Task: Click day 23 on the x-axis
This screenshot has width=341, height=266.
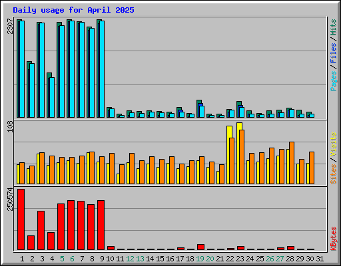Action: 240,259
